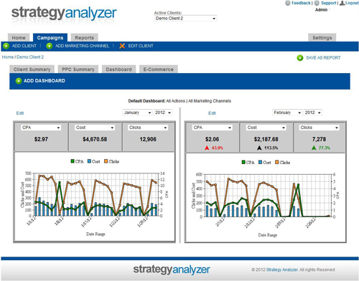Image resolution: width=359 pixels, height=281 pixels.
Task: Click the person icon beside Logout
Action: point(342,3)
